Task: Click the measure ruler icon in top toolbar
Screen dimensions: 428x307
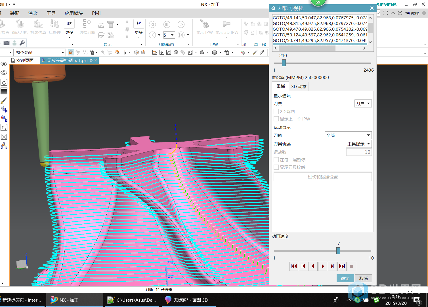Action: pos(262,52)
